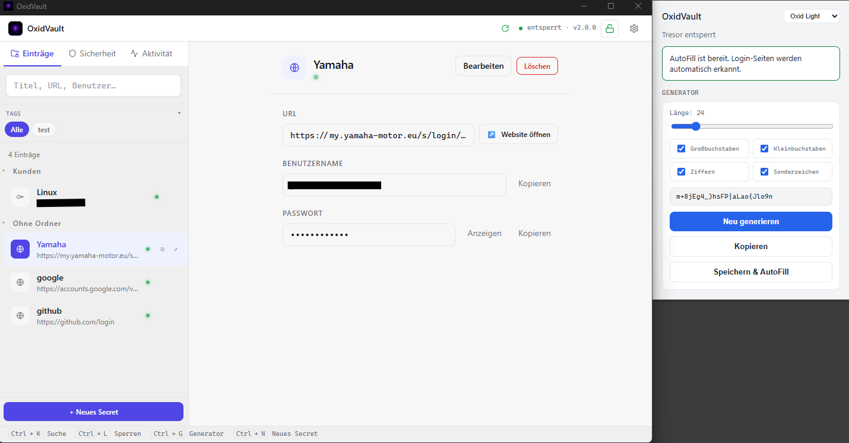Click the Website öffnen button
Image resolution: width=849 pixels, height=443 pixels.
[518, 135]
